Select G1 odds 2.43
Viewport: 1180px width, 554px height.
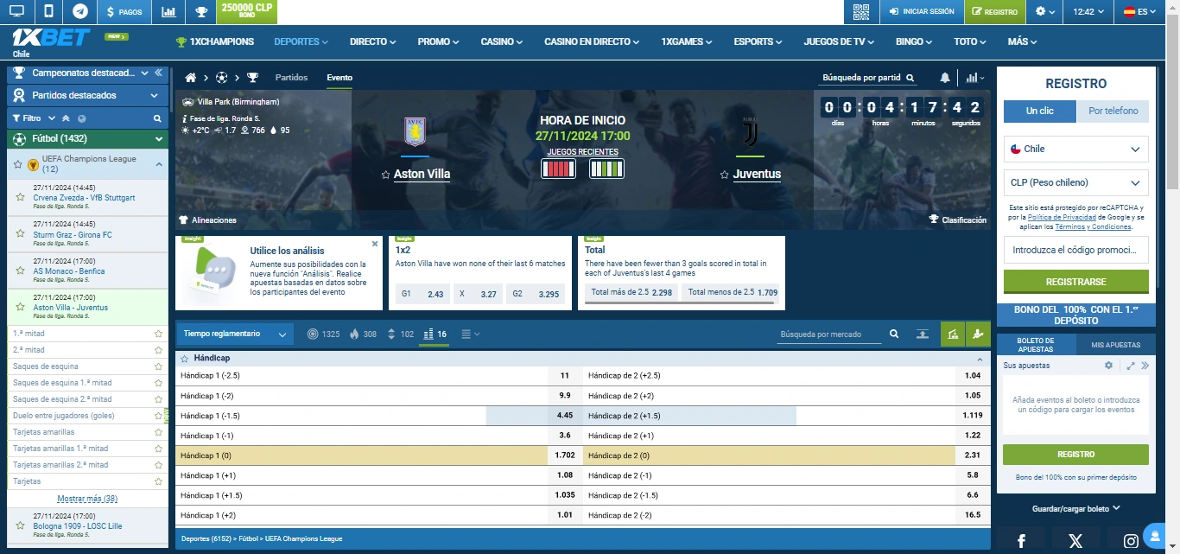(x=421, y=294)
